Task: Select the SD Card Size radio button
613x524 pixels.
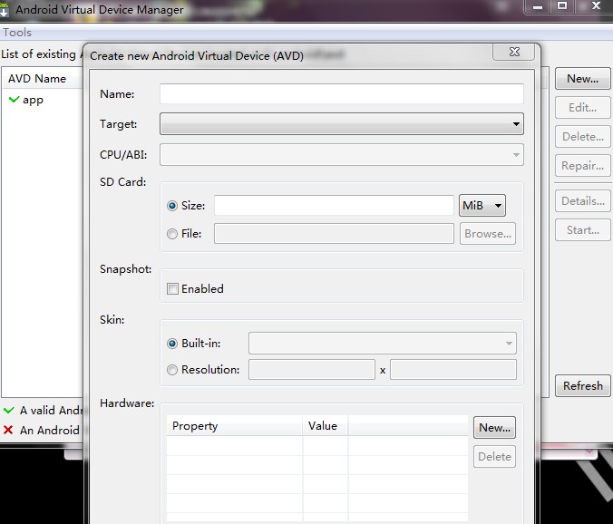Action: (x=172, y=206)
